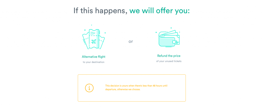Click the small airplane symbol on ticket
Viewport: 263px width, 107px height.
94,41
